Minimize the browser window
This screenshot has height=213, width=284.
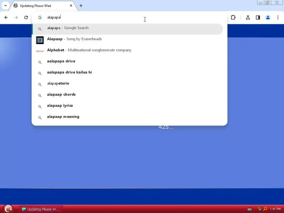[261, 3]
